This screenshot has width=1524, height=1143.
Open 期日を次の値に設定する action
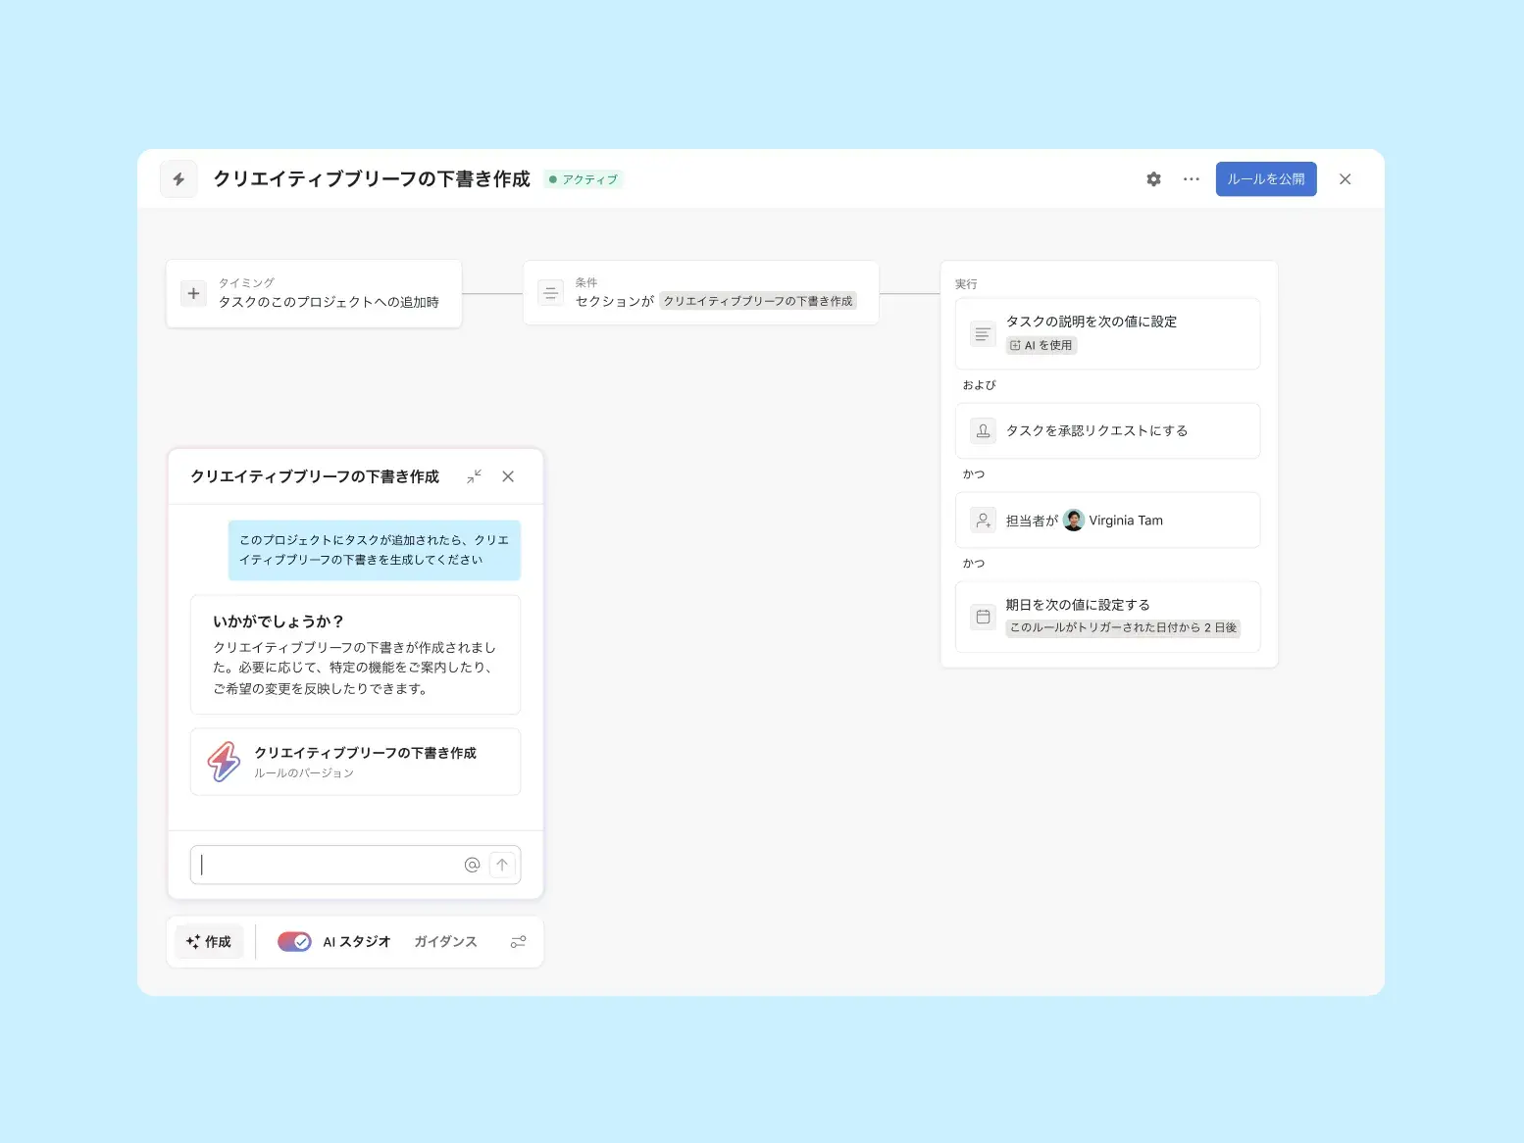point(1107,617)
